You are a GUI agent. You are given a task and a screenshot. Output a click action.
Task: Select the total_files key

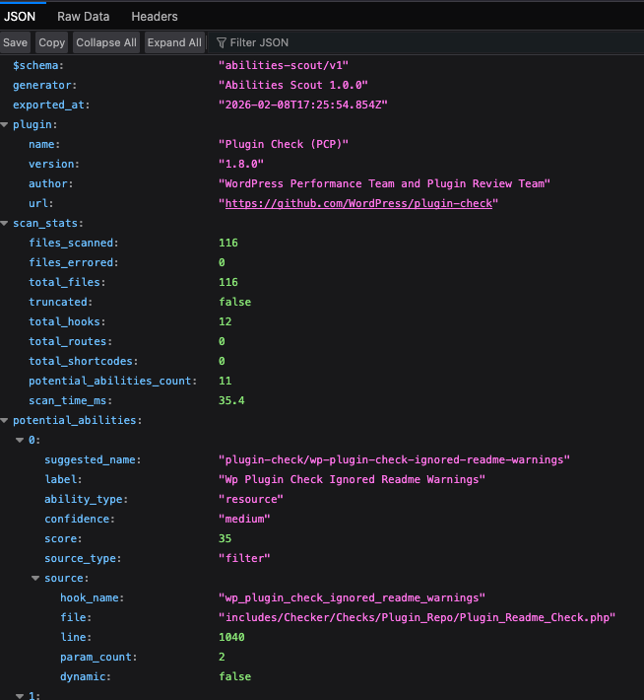point(64,282)
